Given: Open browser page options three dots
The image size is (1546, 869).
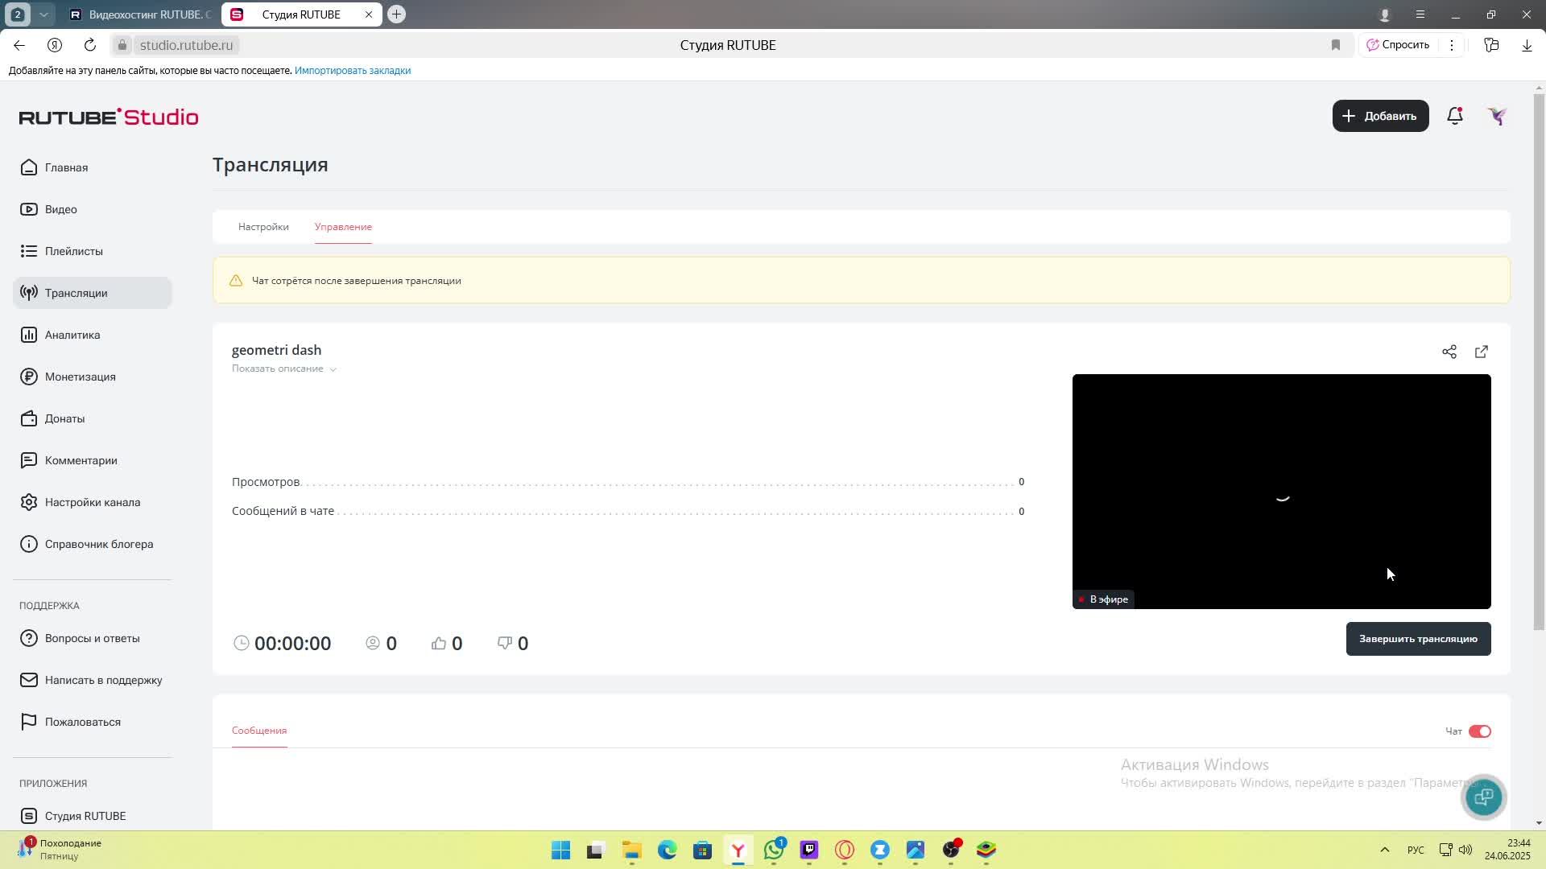Looking at the screenshot, I should click(1452, 45).
